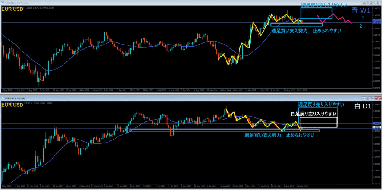Click the 1.19450 price on Daily scale
382x190 pixels.
click(377, 104)
